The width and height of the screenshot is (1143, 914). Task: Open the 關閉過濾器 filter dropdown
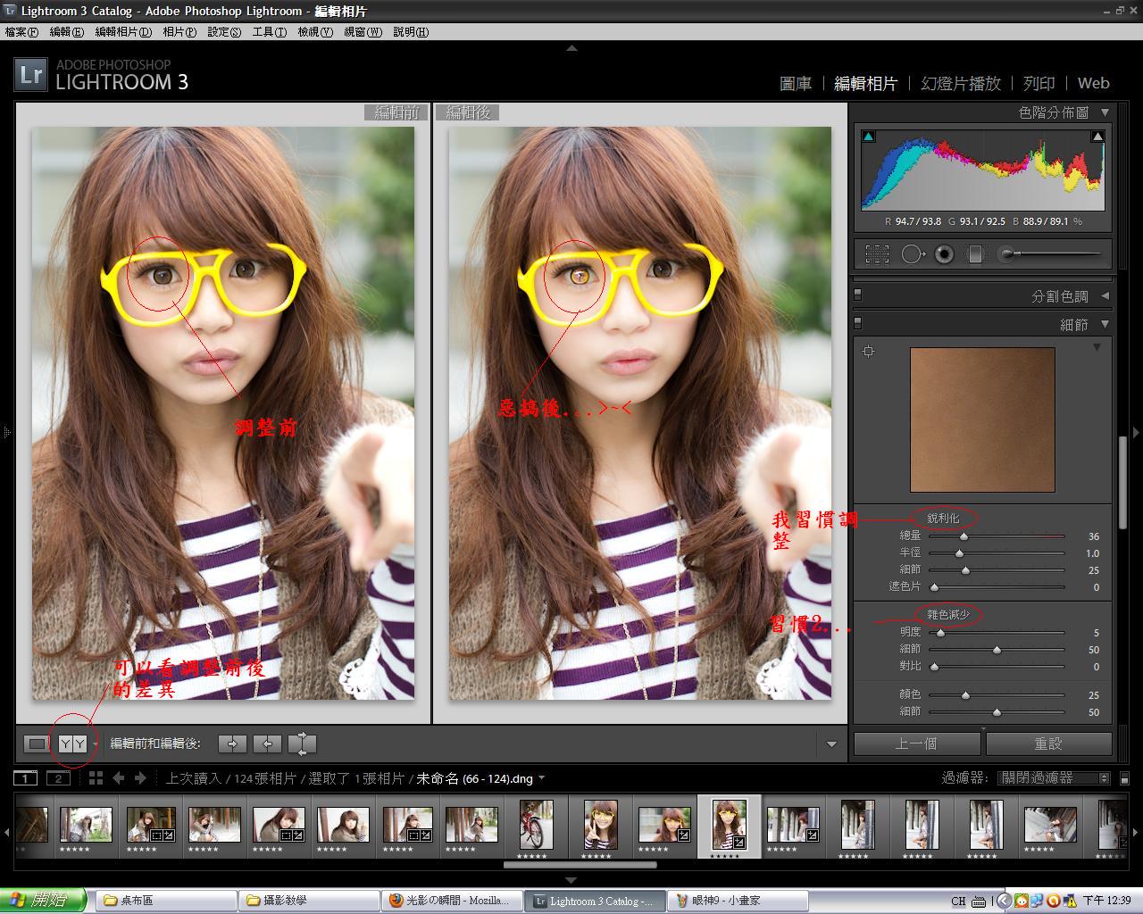tap(1054, 778)
